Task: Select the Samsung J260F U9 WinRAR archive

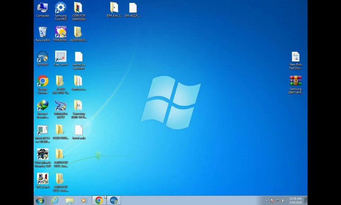Action: tap(296, 85)
